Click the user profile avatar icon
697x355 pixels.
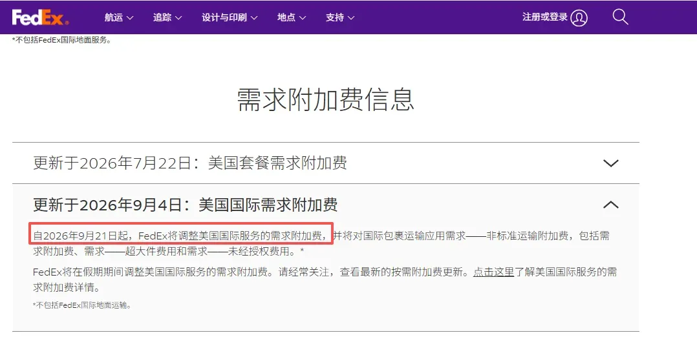[579, 18]
